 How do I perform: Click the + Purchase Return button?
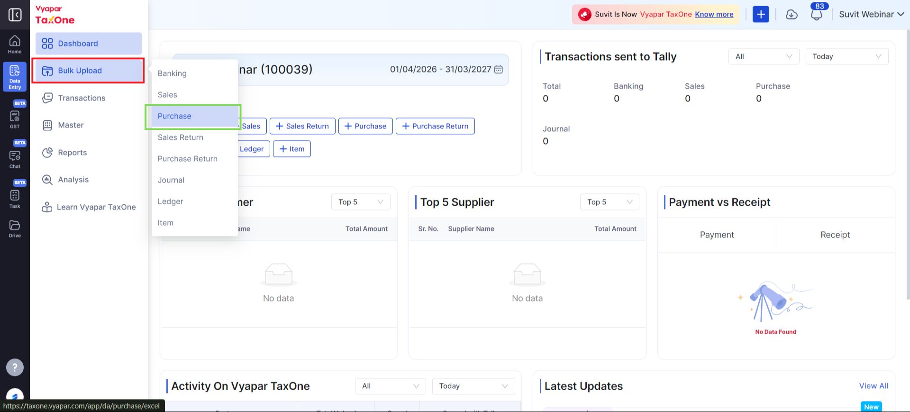click(x=435, y=126)
